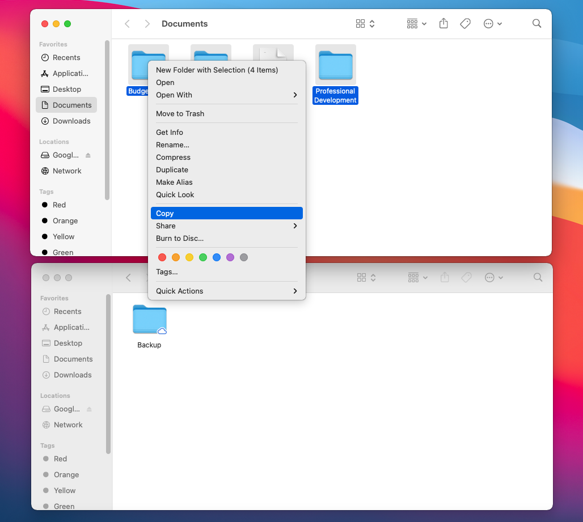This screenshot has height=522, width=583.
Task: Expand the Quick Actions submenu
Action: point(227,291)
